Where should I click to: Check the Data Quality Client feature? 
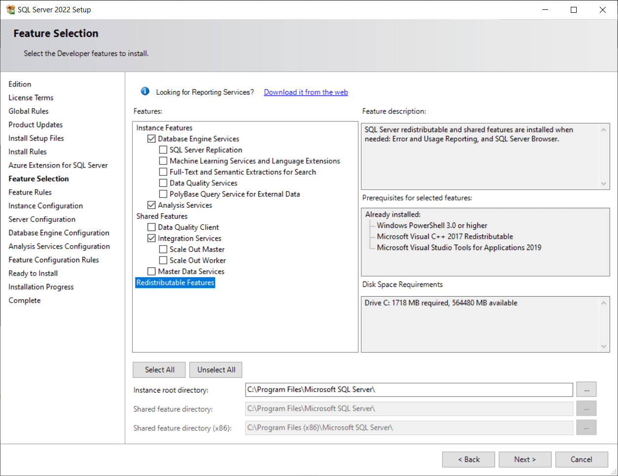[x=152, y=227]
